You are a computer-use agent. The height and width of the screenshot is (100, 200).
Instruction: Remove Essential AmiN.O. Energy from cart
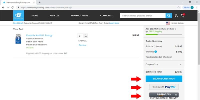click(82, 45)
